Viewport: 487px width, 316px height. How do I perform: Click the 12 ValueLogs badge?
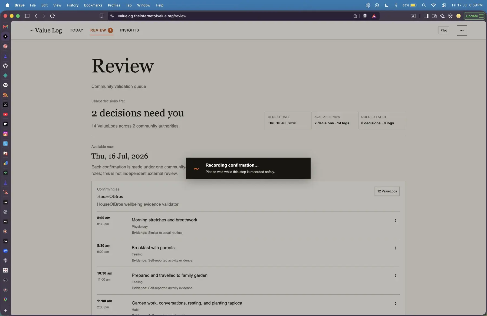pos(387,191)
